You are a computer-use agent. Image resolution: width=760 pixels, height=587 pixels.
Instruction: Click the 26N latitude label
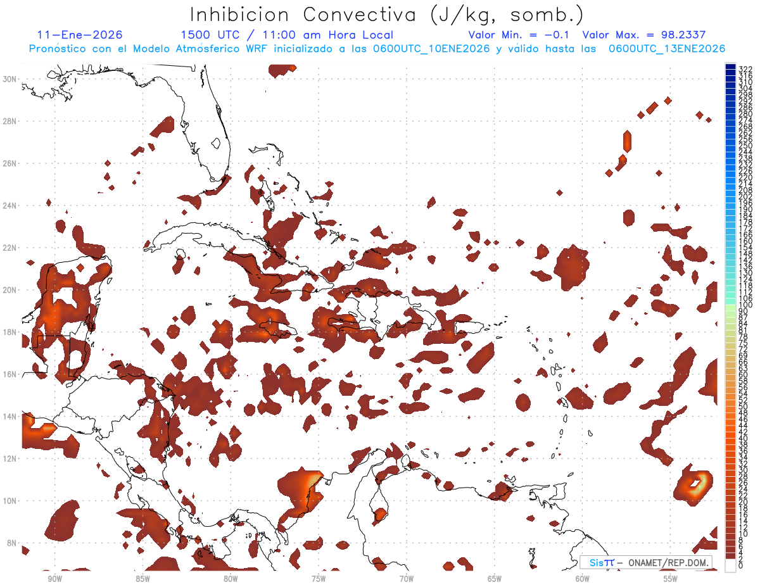click(x=11, y=163)
